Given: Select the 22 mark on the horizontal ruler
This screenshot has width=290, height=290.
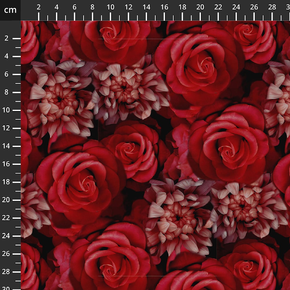Looking at the screenshot, I should point(218,8).
